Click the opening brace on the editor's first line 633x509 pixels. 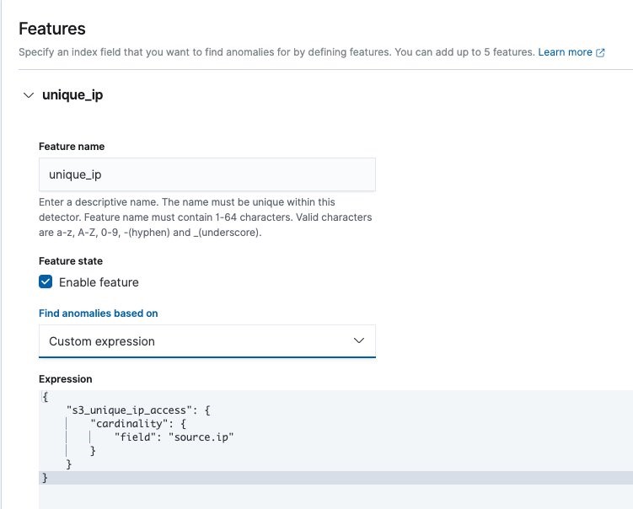click(x=46, y=397)
